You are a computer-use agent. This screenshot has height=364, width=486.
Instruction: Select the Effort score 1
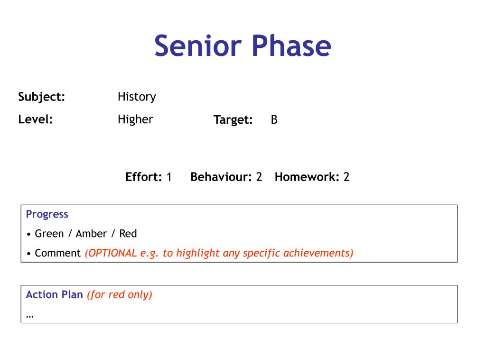169,177
